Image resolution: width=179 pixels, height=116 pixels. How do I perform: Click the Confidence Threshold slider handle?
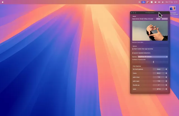pyautogui.click(x=154, y=62)
